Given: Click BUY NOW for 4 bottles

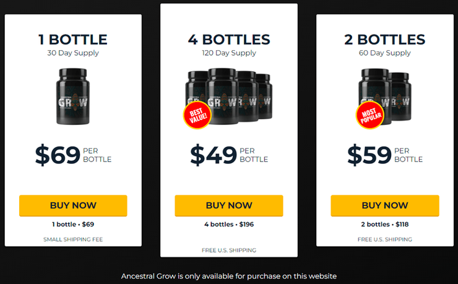Looking at the screenshot, I should 229,205.
